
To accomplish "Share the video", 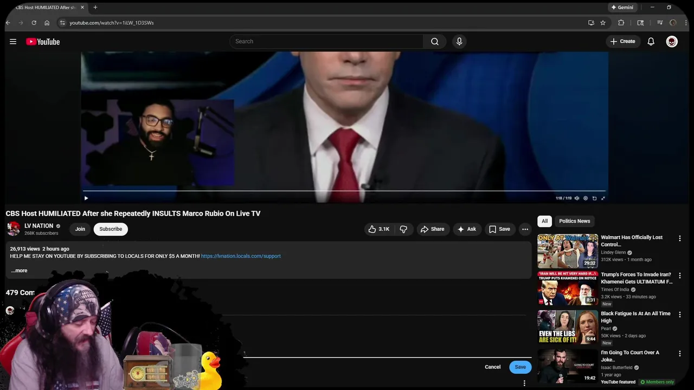I will coord(432,229).
